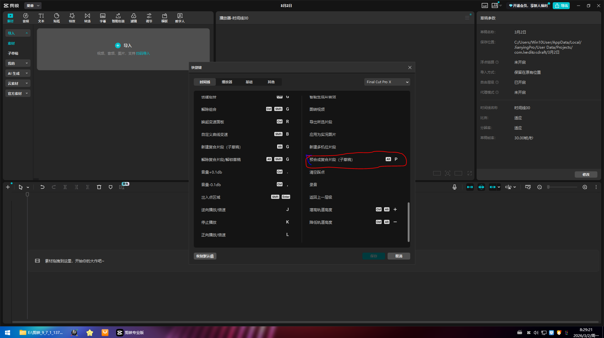Open the E:\剪映 folder in the taskbar

[41, 332]
